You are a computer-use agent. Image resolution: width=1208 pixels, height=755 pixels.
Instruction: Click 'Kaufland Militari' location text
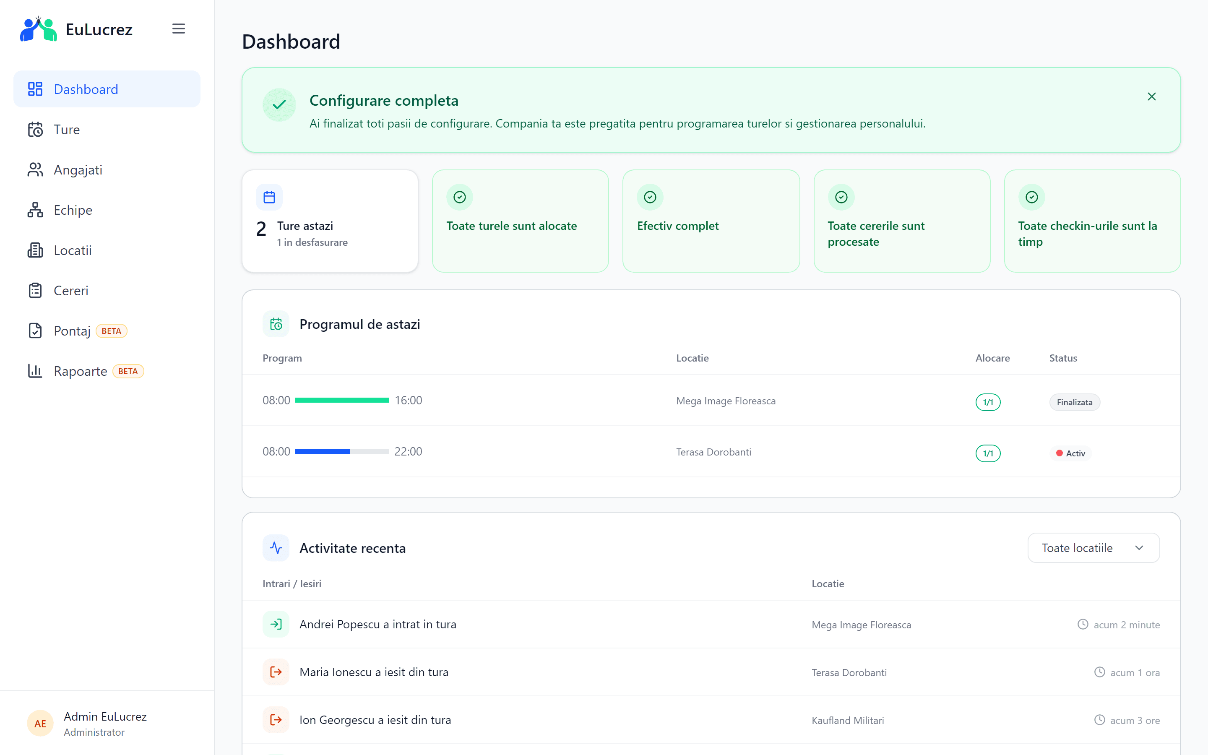tap(848, 721)
